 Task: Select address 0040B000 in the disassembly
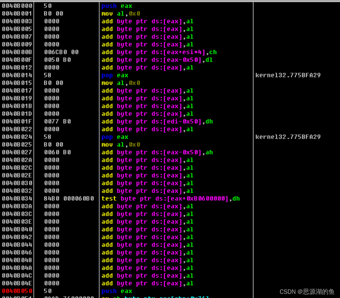point(17,6)
